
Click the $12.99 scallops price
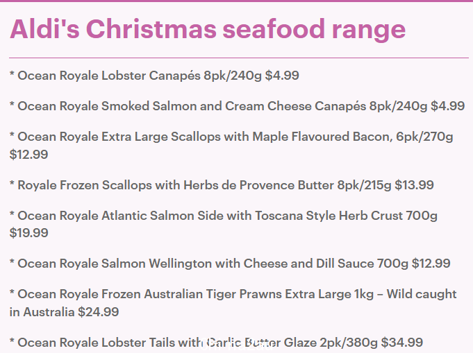[x=29, y=155]
